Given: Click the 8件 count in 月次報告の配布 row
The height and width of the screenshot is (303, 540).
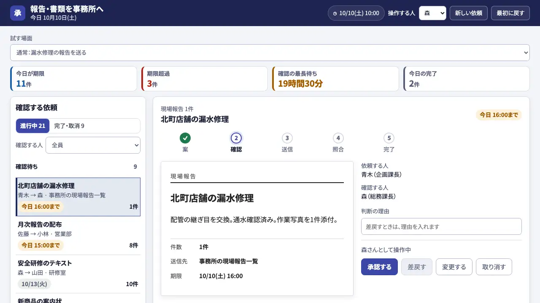Looking at the screenshot, I should (x=134, y=245).
